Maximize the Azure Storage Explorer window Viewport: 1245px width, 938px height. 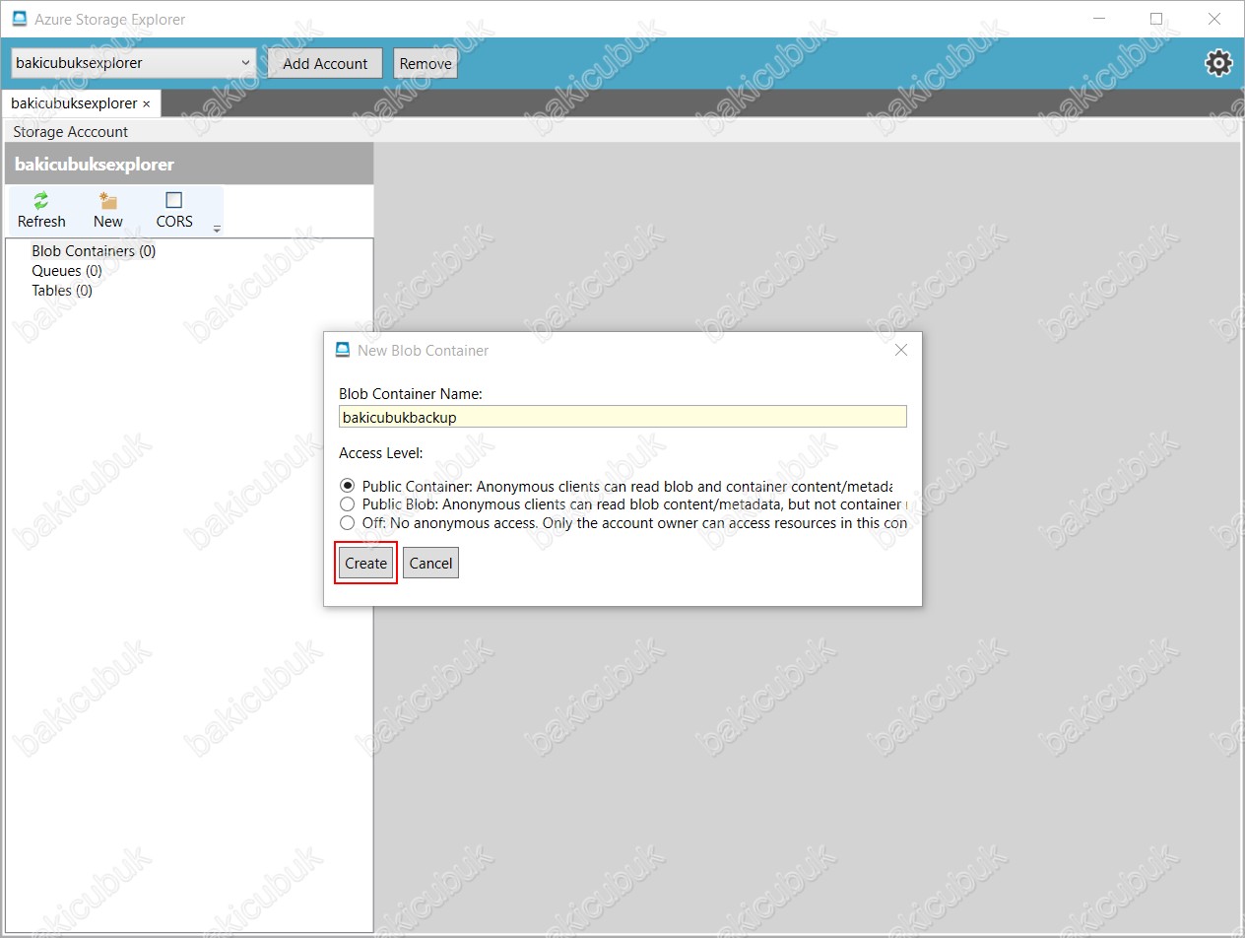coord(1156,19)
